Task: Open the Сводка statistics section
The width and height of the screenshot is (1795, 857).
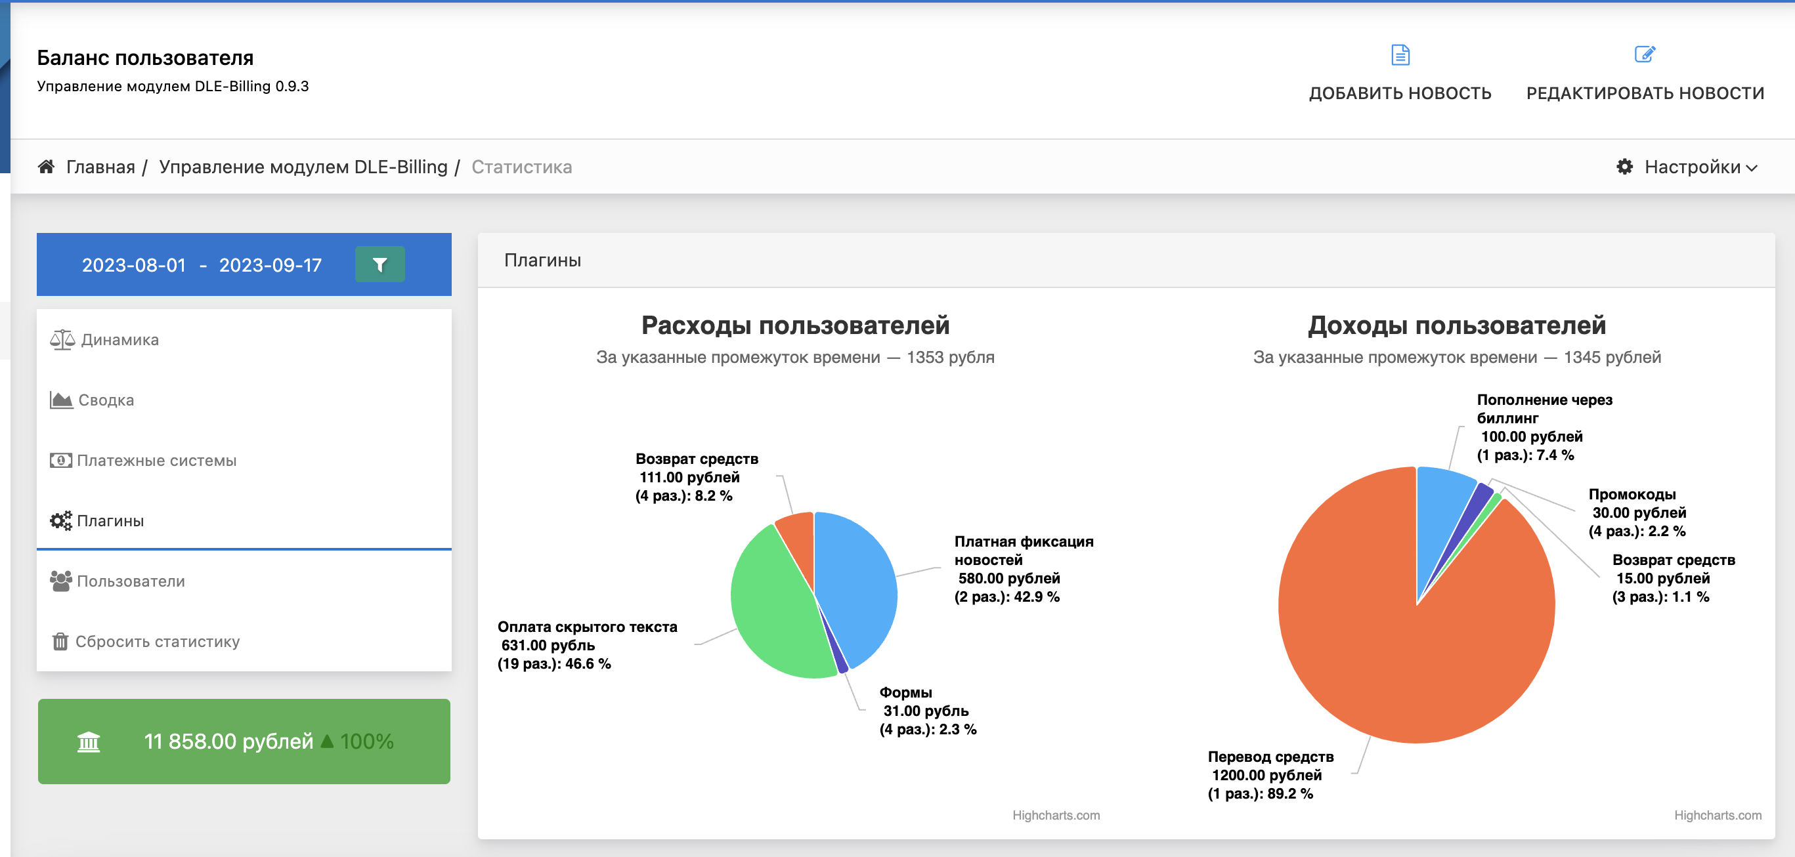Action: click(244, 400)
